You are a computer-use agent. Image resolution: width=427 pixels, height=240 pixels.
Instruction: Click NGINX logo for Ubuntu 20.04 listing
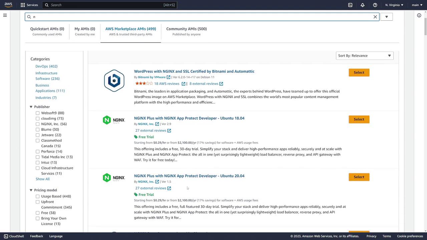(114, 178)
